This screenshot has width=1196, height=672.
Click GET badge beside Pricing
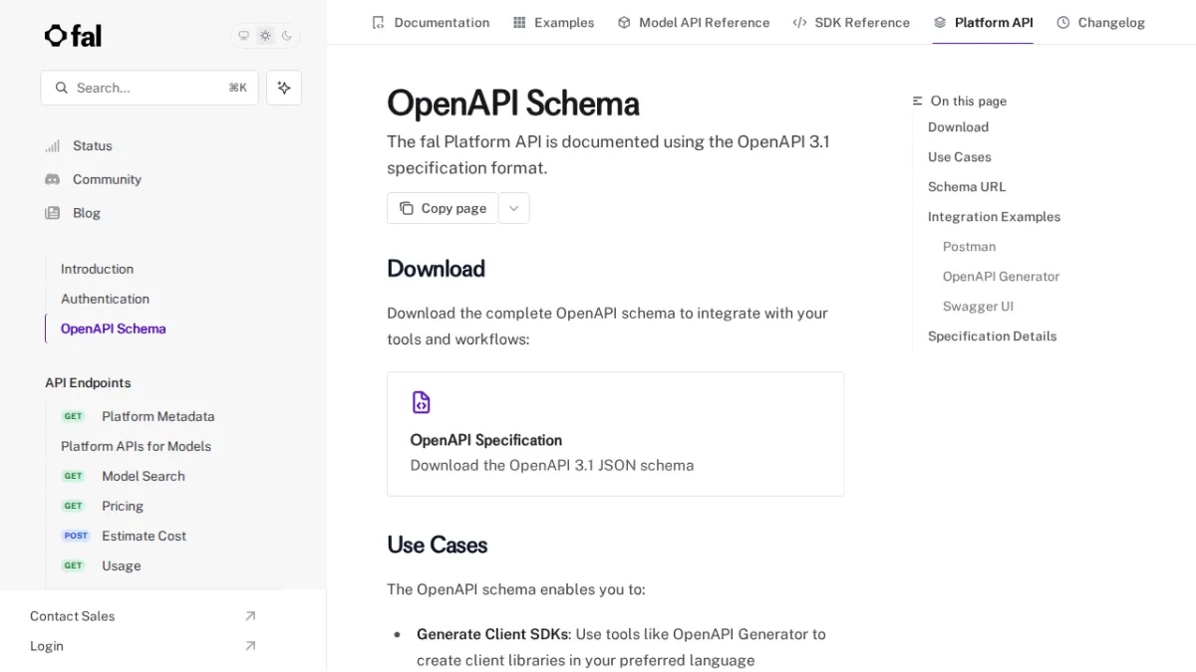pyautogui.click(x=74, y=506)
